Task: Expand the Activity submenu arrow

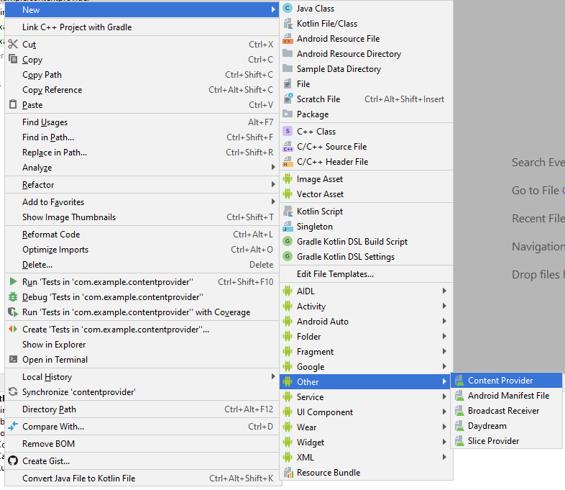Action: [x=444, y=307]
